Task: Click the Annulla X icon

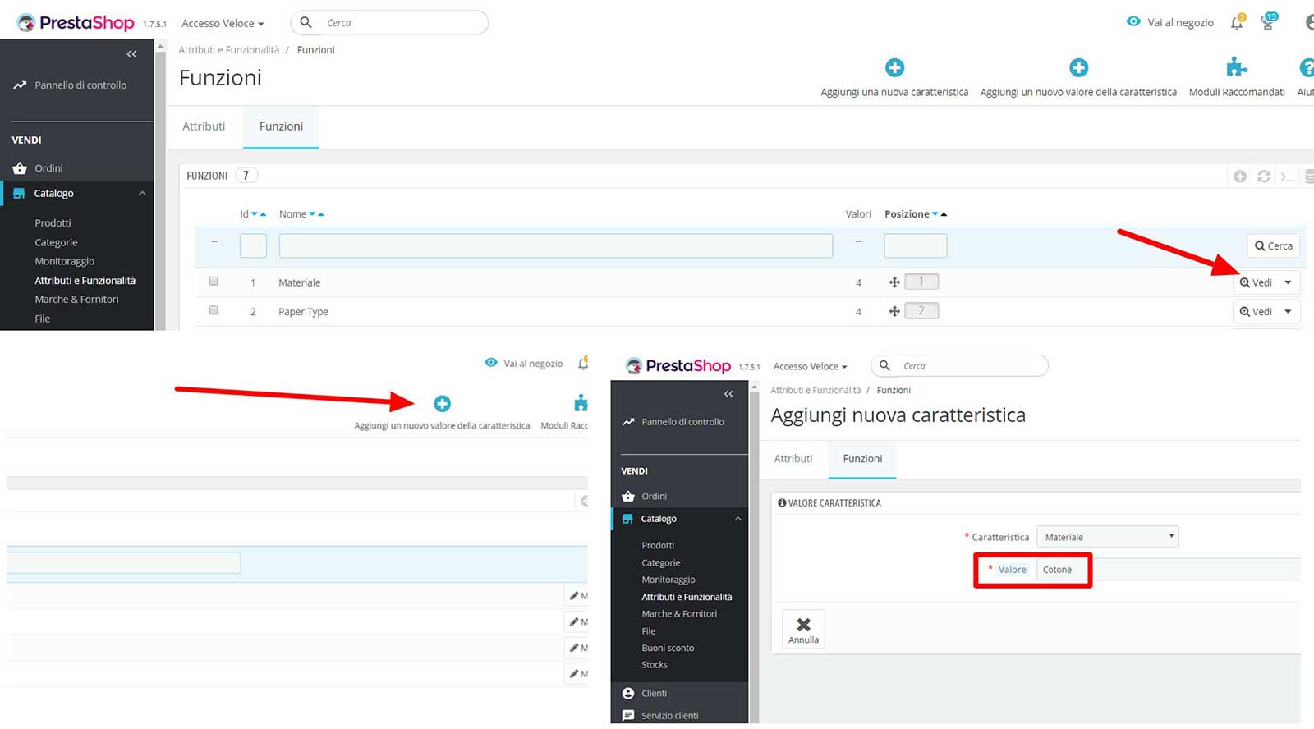Action: [803, 625]
